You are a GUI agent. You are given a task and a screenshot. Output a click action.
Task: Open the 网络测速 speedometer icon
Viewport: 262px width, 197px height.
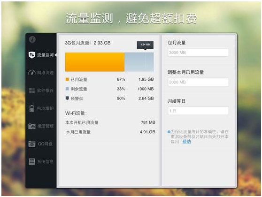coord(32,73)
